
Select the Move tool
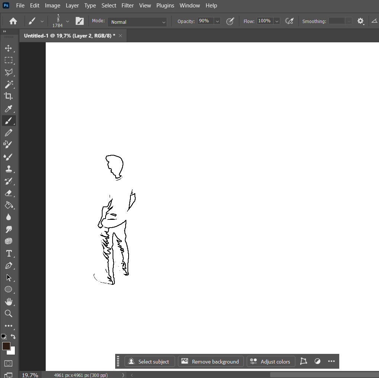9,48
